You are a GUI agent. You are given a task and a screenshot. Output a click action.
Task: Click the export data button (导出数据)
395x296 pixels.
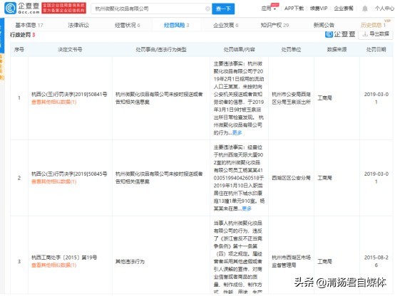[x=376, y=34]
